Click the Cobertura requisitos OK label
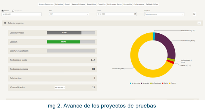Screen dimensions: 205x109 pyautogui.click(x=19, y=51)
